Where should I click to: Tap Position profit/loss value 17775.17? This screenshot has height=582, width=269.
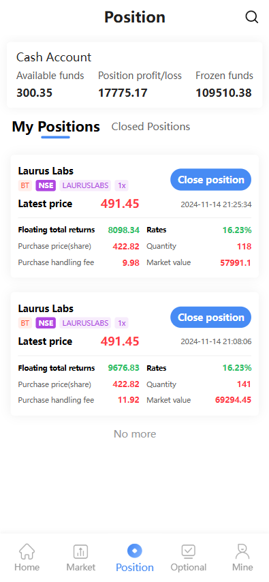coord(123,93)
